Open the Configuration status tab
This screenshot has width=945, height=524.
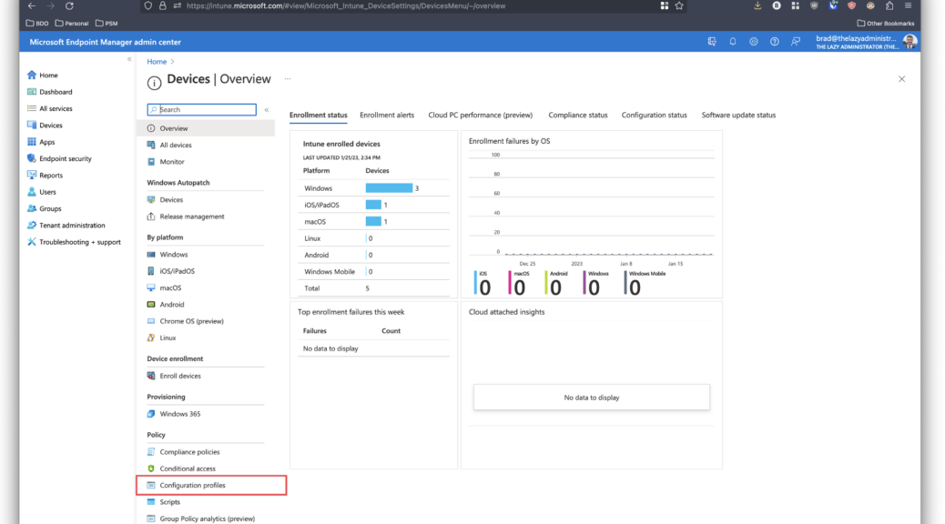coord(654,115)
